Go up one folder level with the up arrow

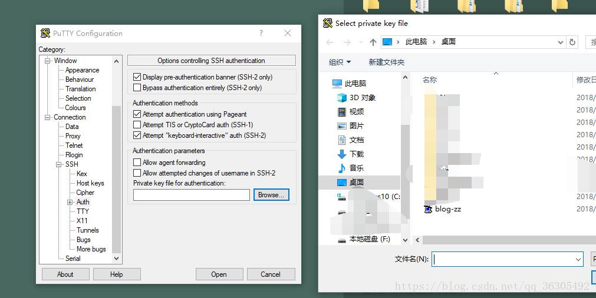coord(373,42)
